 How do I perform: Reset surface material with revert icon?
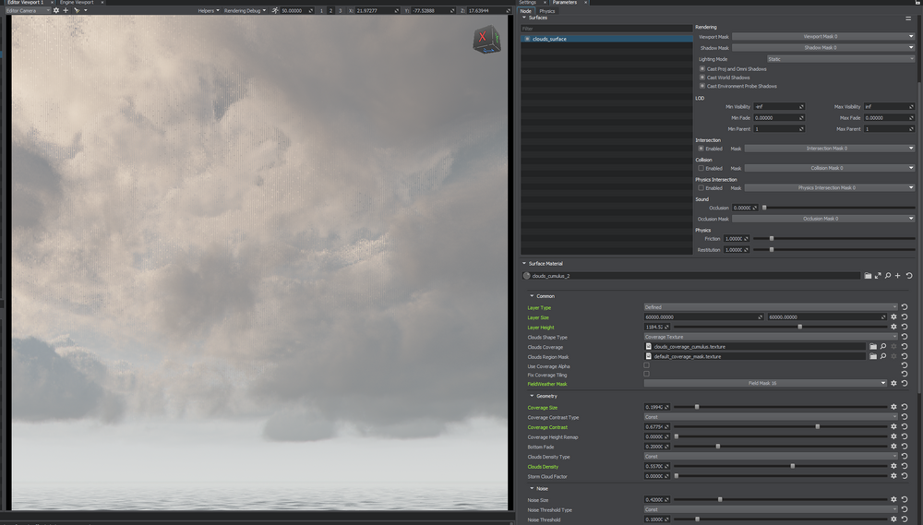(x=909, y=276)
